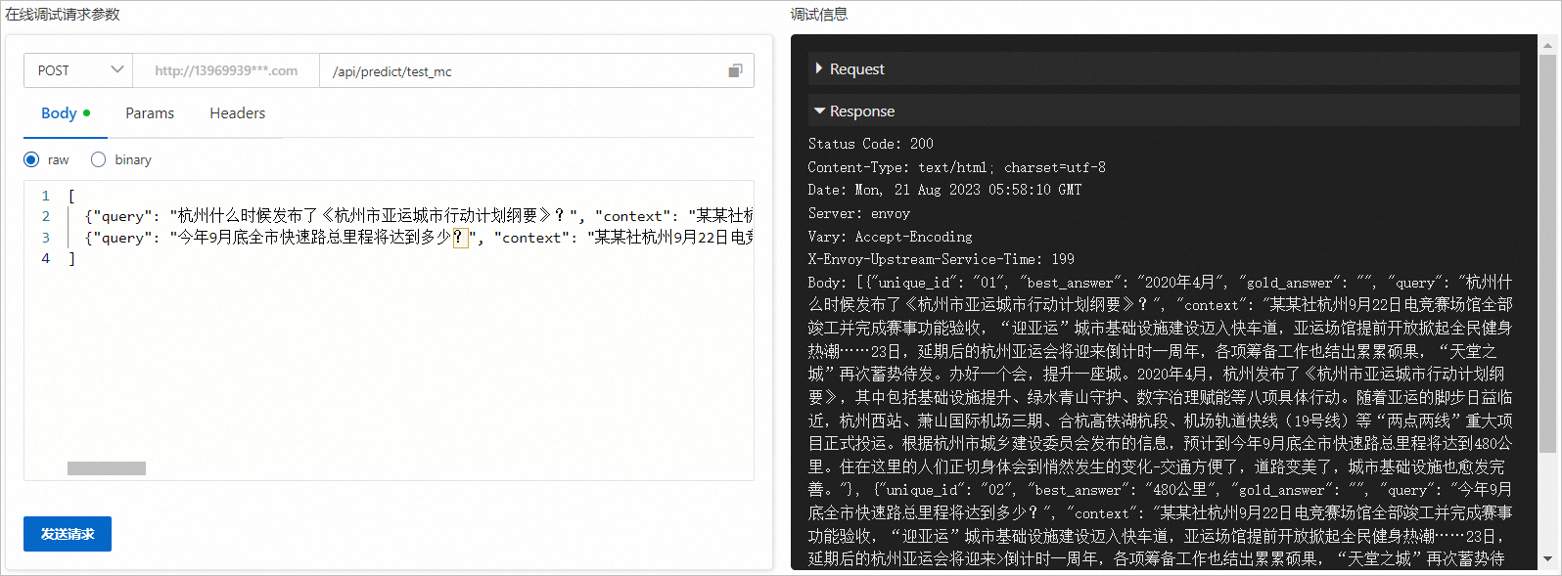Screen dimensions: 1562x576
Task: Click the X-Envoy-Upstream-Service-Time line
Action: [942, 259]
